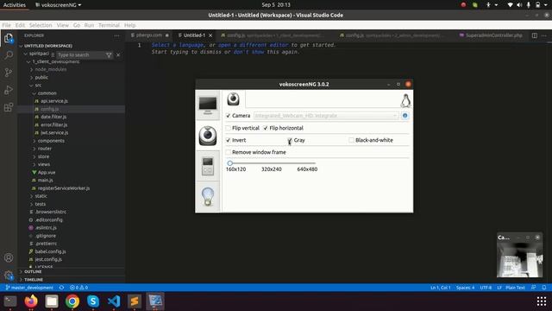This screenshot has height=311, width=552.
Task: Select the camera section in vokoscreenNG sidebar
Action: (x=208, y=136)
